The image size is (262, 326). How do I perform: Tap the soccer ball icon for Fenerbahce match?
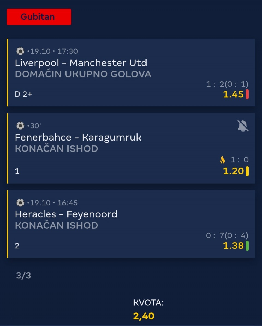pyautogui.click(x=20, y=126)
